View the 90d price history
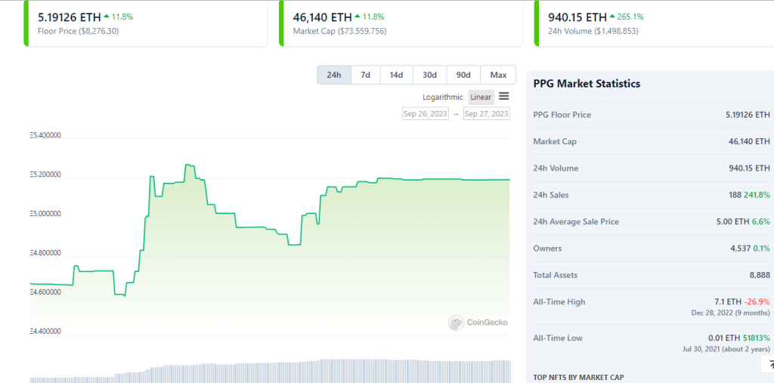Viewport: 774px width, 383px height. [x=463, y=75]
